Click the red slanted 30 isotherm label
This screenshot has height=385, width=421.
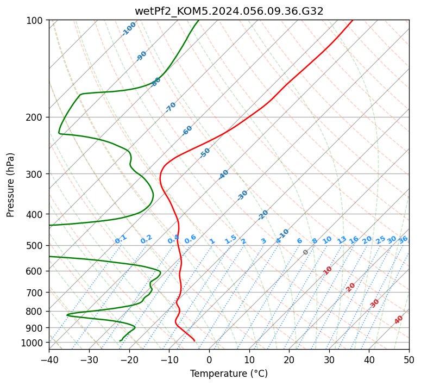(x=374, y=303)
